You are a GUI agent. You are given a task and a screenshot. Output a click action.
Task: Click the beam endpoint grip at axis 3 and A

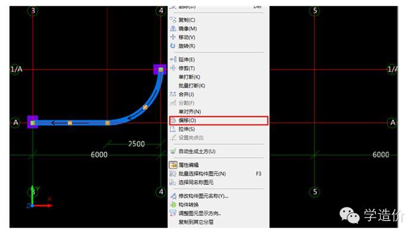32,123
